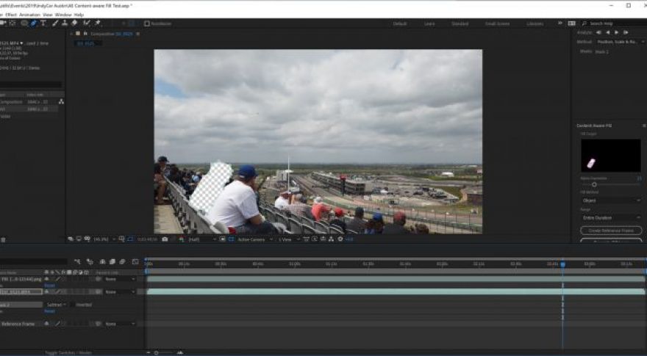The image size is (647, 356).
Task: Click the current time indicator on timeline
Action: pyautogui.click(x=562, y=264)
